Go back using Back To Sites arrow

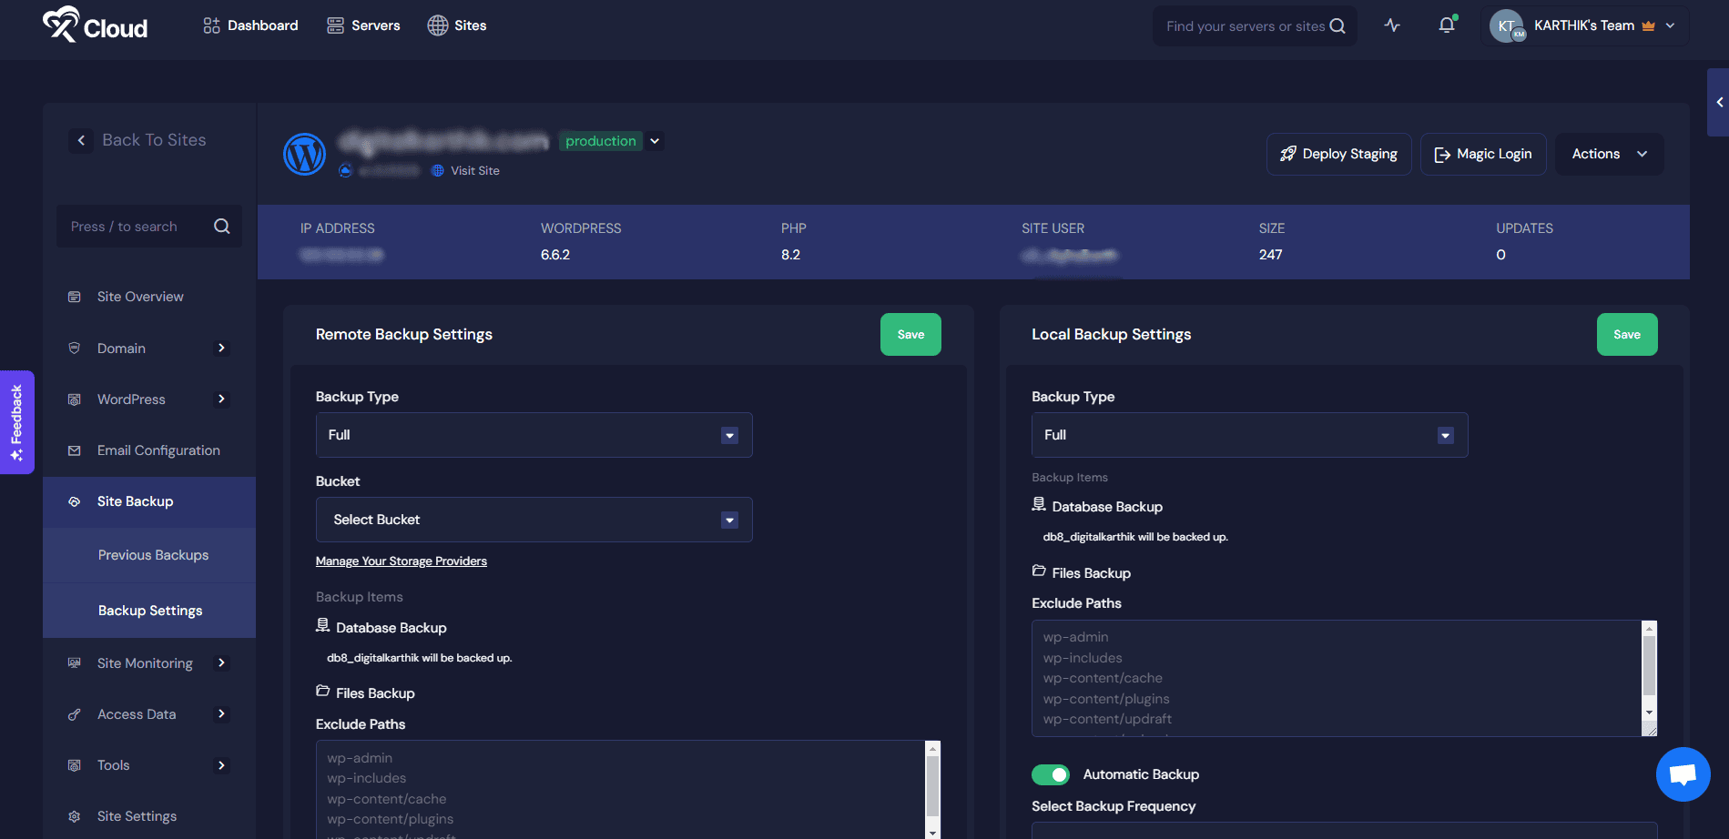pyautogui.click(x=81, y=140)
